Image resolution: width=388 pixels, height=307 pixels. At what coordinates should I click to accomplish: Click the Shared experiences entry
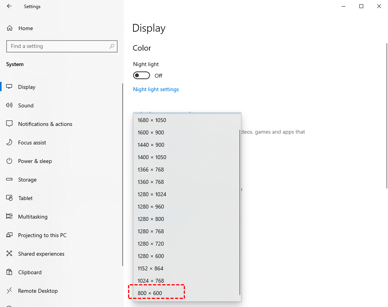point(41,254)
